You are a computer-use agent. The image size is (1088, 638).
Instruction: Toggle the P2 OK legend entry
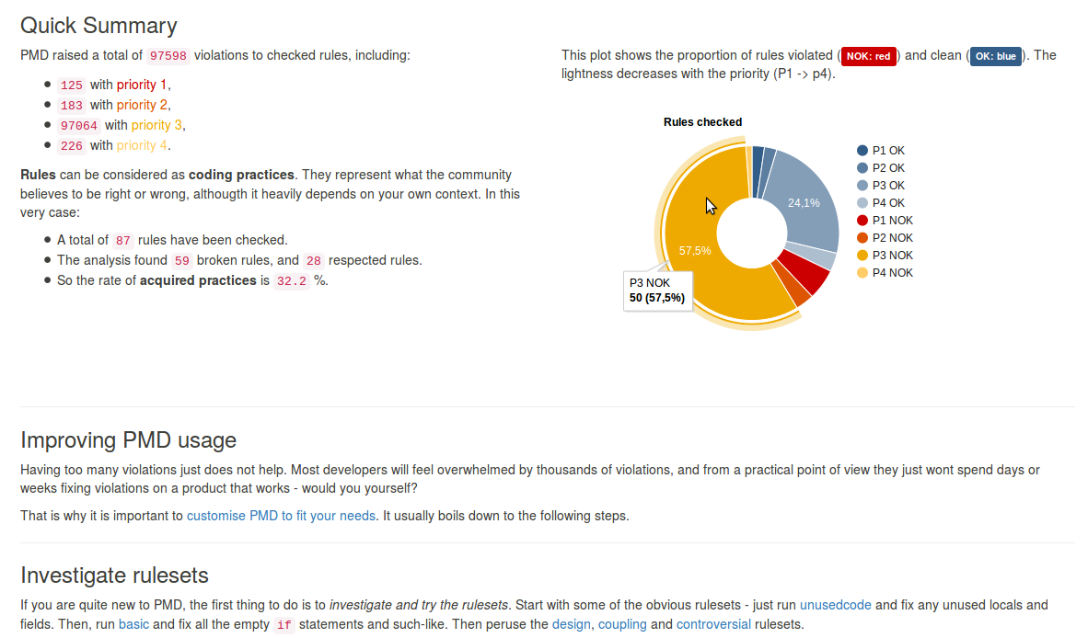[x=887, y=168]
